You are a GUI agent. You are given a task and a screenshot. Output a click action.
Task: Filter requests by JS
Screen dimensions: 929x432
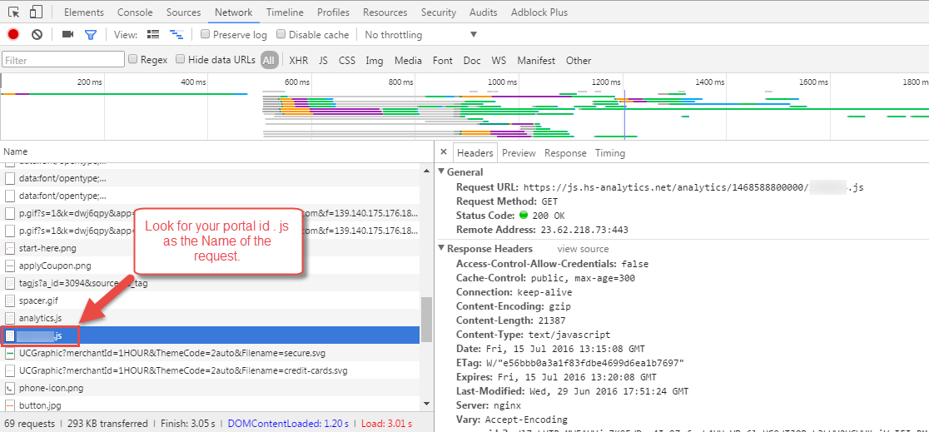click(x=323, y=61)
